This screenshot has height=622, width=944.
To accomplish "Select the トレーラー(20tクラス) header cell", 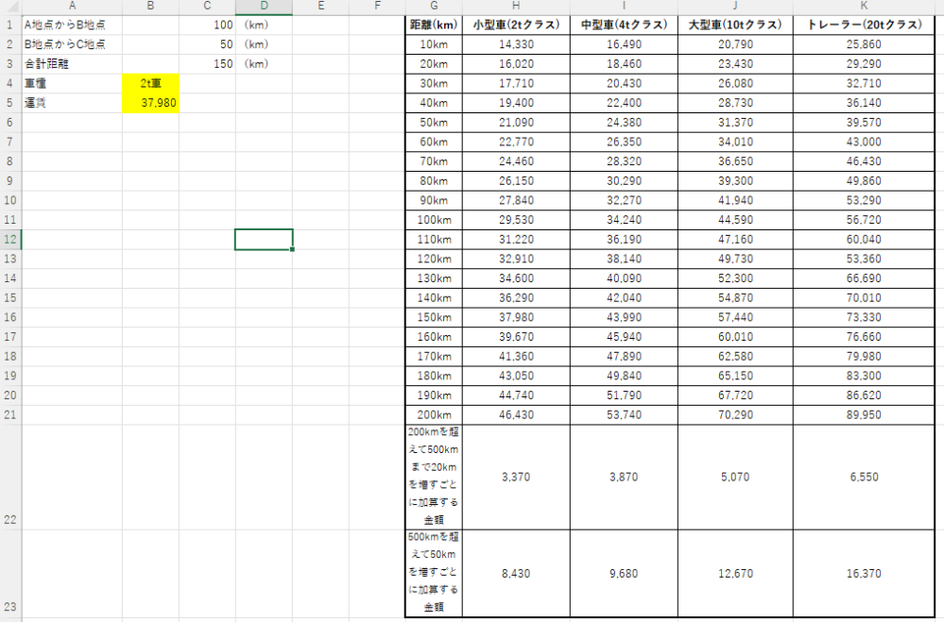I will pos(867,25).
